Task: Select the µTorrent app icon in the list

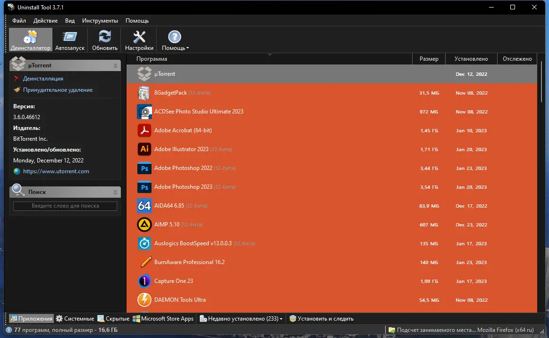Action: point(144,74)
